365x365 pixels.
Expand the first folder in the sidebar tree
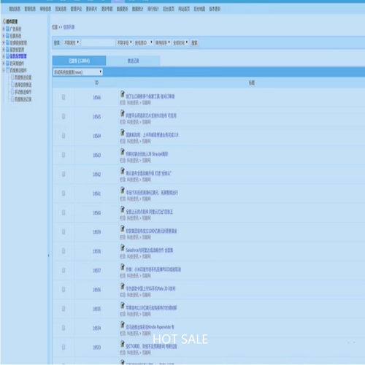tap(4, 29)
